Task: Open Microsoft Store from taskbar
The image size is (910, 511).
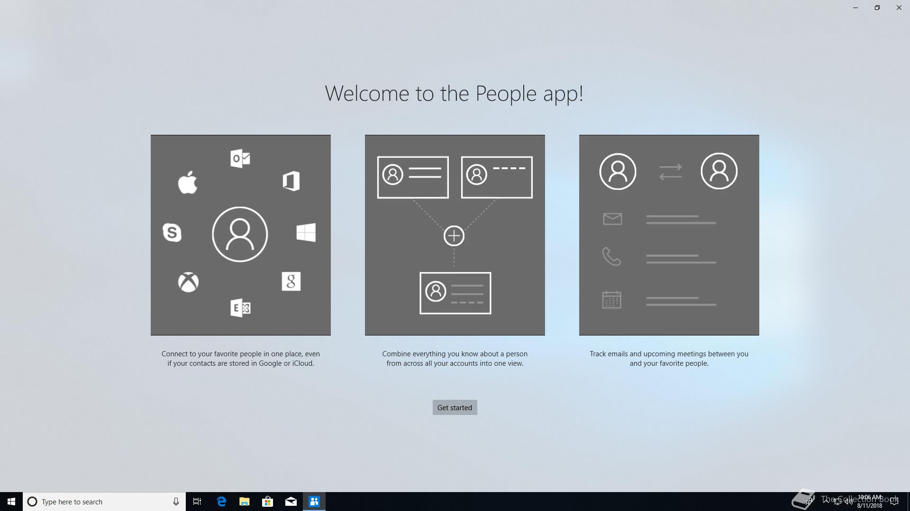Action: tap(268, 502)
